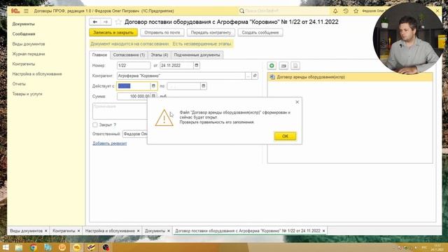
Task: Open Документы in the sidebar
Action: (x=23, y=24)
